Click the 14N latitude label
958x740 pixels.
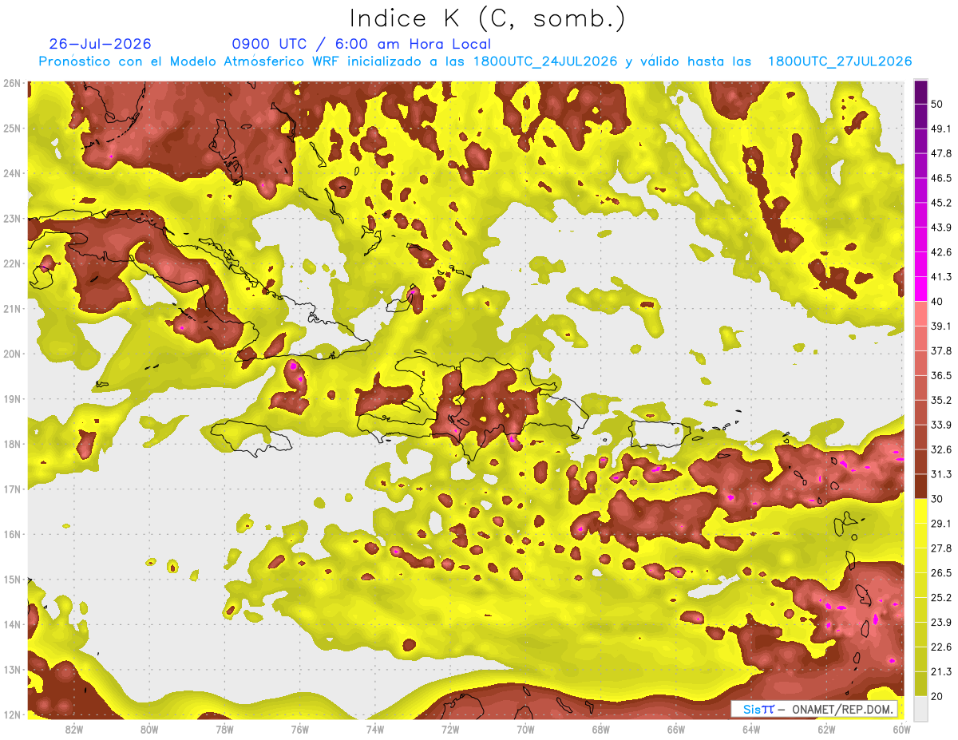click(12, 624)
